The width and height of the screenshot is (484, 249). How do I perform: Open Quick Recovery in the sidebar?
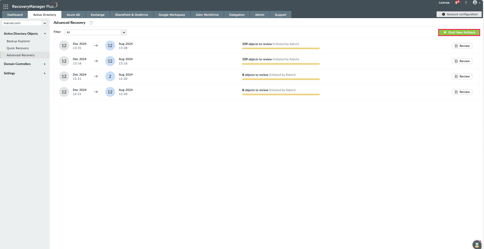(18, 48)
